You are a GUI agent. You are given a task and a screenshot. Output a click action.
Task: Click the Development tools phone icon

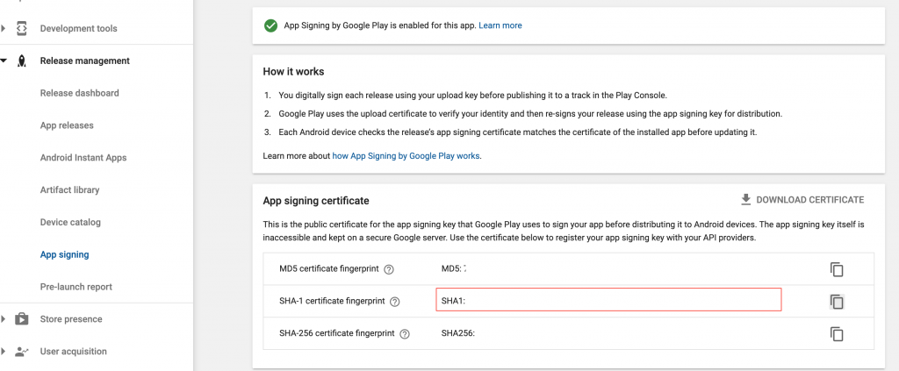pos(22,28)
